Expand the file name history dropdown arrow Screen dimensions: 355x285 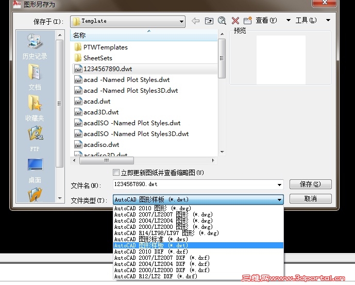280,185
